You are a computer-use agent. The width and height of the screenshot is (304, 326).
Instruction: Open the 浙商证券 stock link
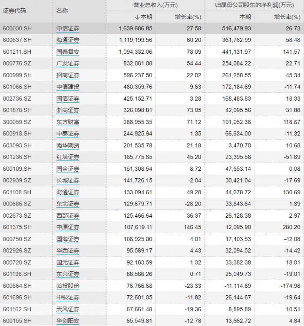[x=68, y=110]
